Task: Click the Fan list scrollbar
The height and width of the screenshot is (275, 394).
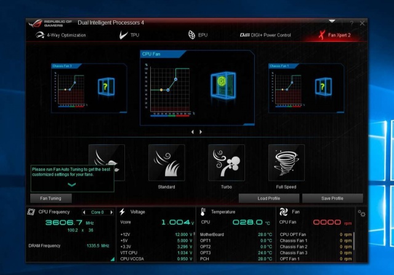Action: (354, 241)
